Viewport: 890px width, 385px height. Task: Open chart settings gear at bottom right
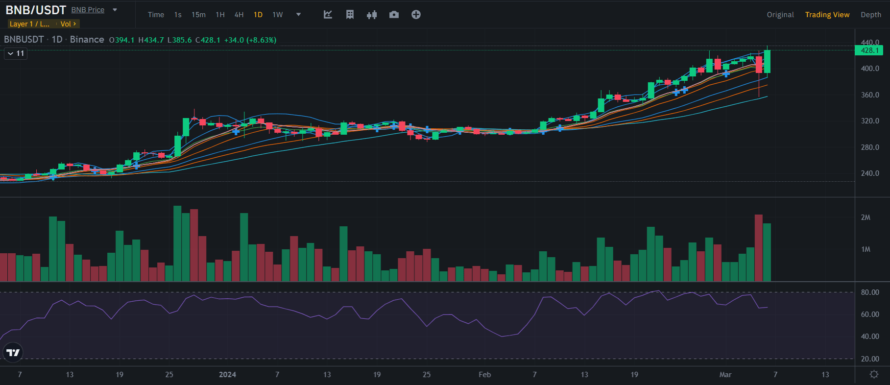click(873, 375)
